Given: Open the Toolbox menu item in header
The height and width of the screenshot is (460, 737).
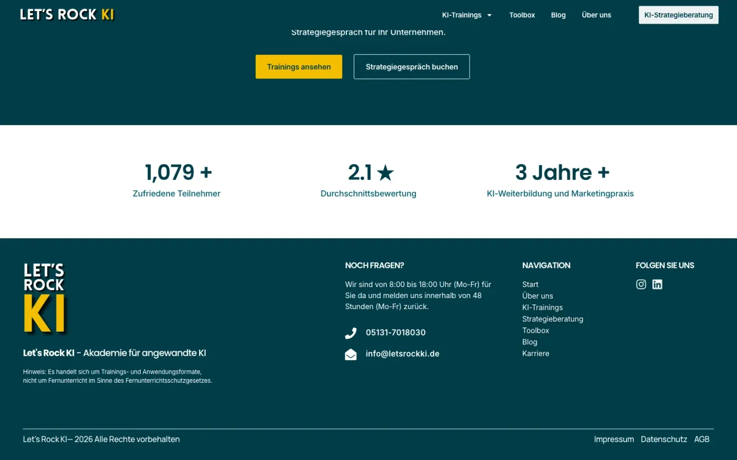Looking at the screenshot, I should click(x=522, y=15).
